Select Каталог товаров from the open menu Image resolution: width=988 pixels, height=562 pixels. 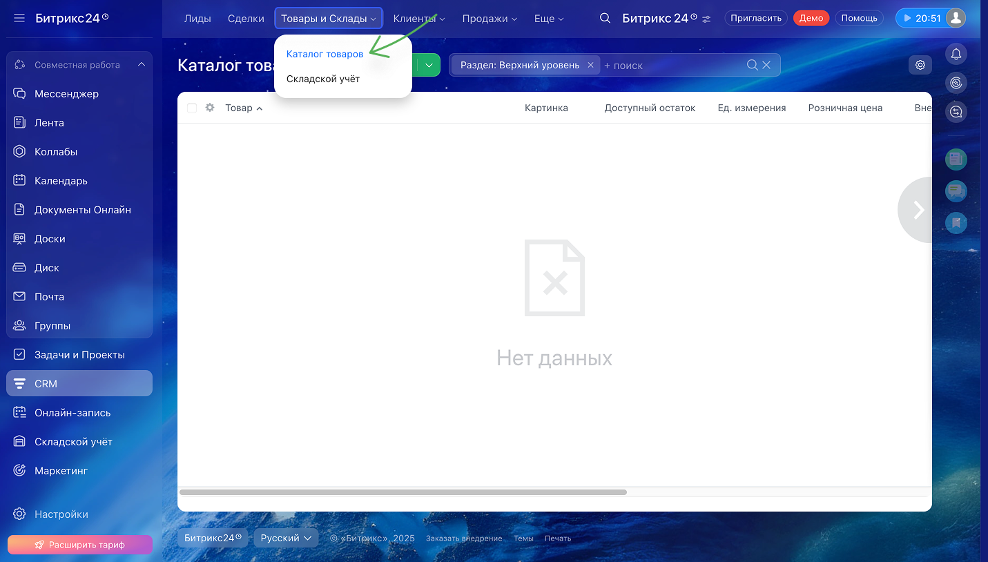tap(325, 53)
